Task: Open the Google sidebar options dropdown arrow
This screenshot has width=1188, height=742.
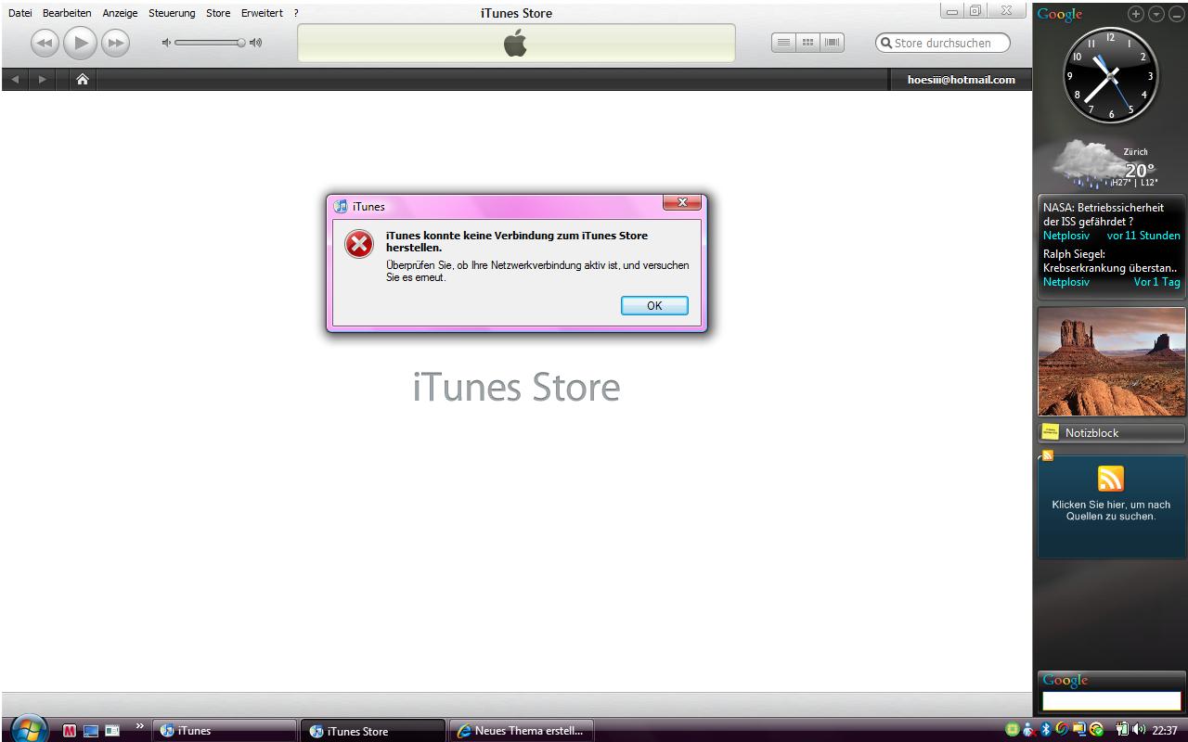Action: coord(1156,14)
